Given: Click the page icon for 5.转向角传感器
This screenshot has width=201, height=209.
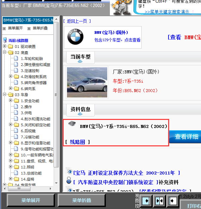Looking at the screenshot, I should pyautogui.click(x=16, y=82).
